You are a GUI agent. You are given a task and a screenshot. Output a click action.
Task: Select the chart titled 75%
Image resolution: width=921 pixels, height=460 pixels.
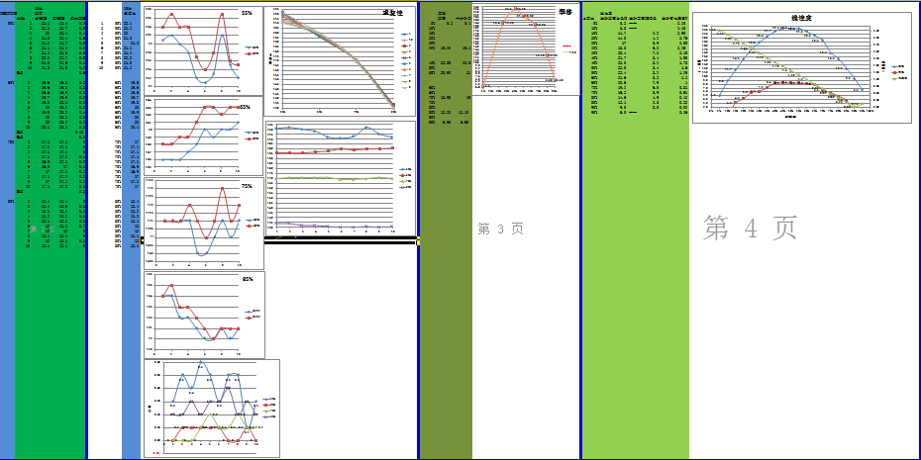(203, 224)
